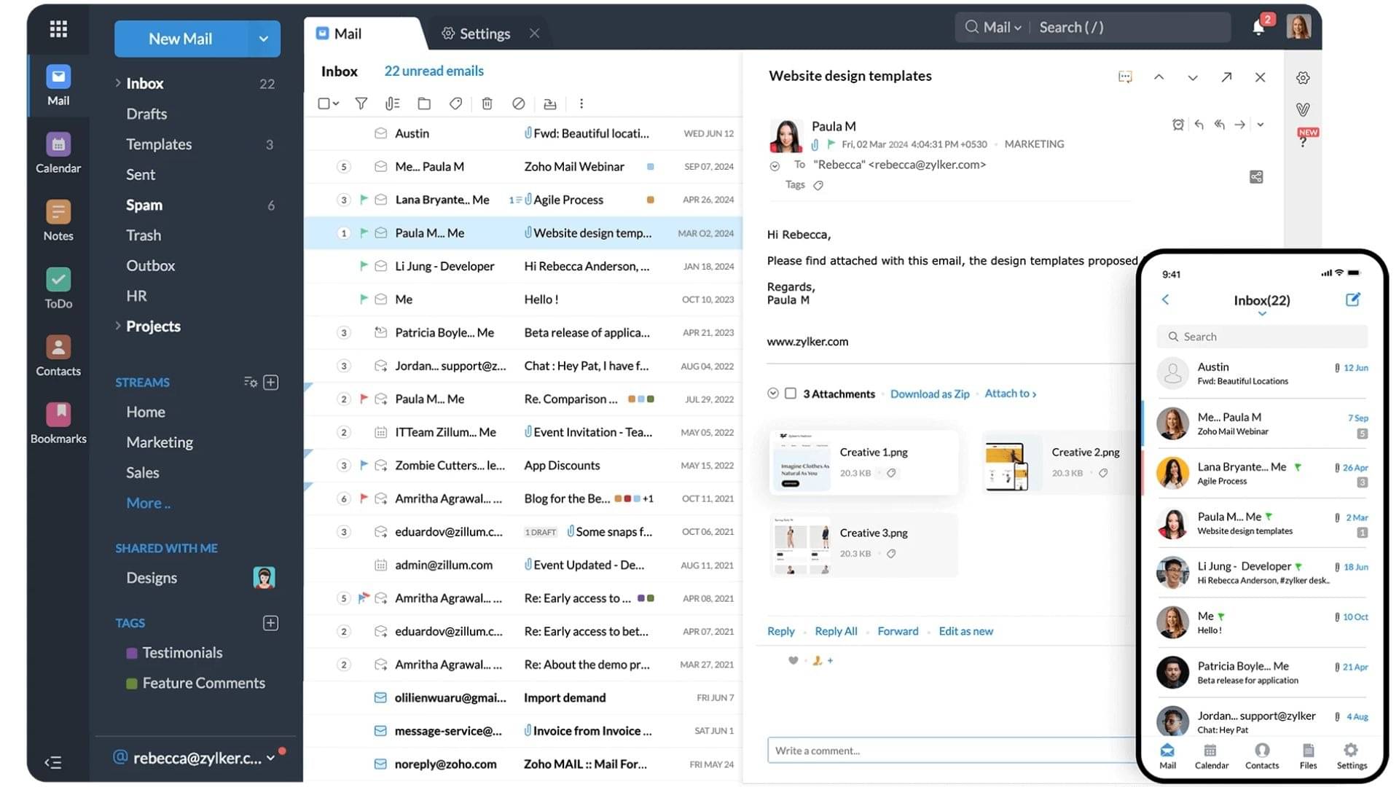Open the Spam folder
This screenshot has height=787, width=1399.
point(144,205)
